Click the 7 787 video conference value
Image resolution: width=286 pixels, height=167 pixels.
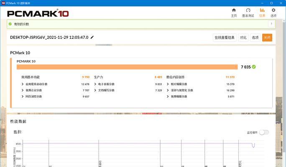pyautogui.click(x=86, y=90)
